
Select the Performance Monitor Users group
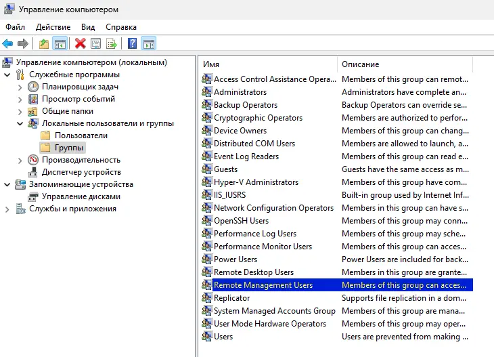click(x=263, y=247)
